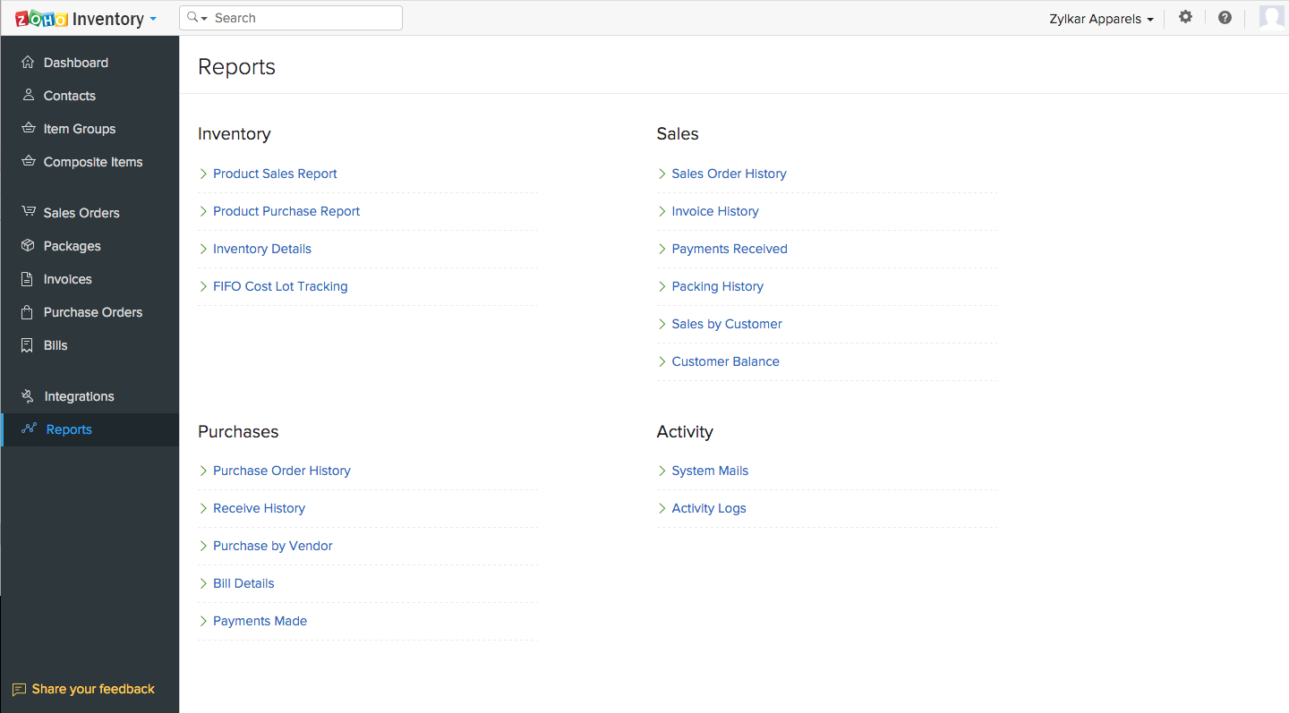Open the Product Sales Report
The width and height of the screenshot is (1289, 713).
point(275,174)
